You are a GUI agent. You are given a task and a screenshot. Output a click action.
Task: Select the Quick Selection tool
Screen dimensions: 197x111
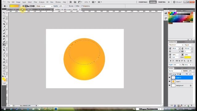(4, 21)
